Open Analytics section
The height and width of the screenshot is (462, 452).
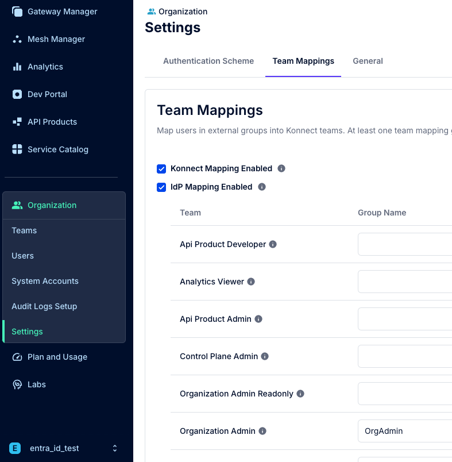[x=45, y=67]
